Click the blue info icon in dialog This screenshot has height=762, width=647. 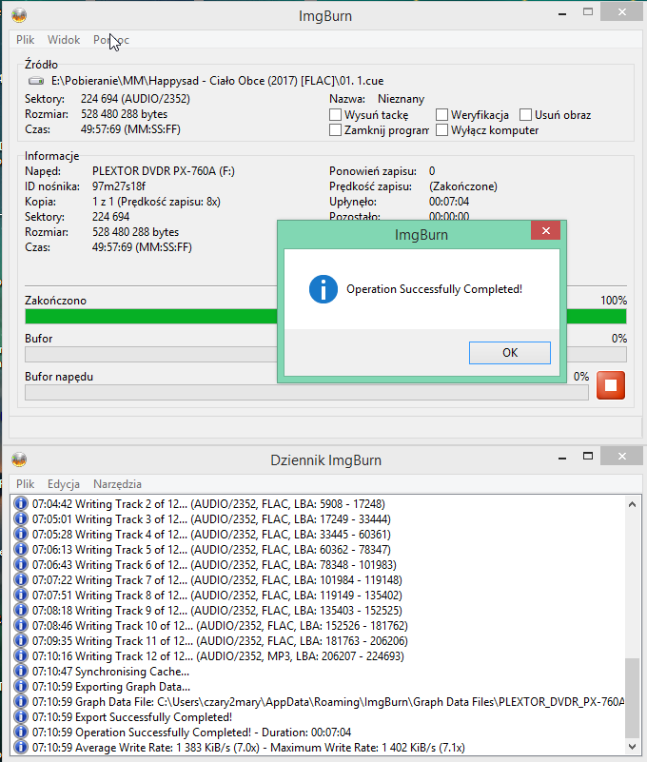click(x=323, y=289)
